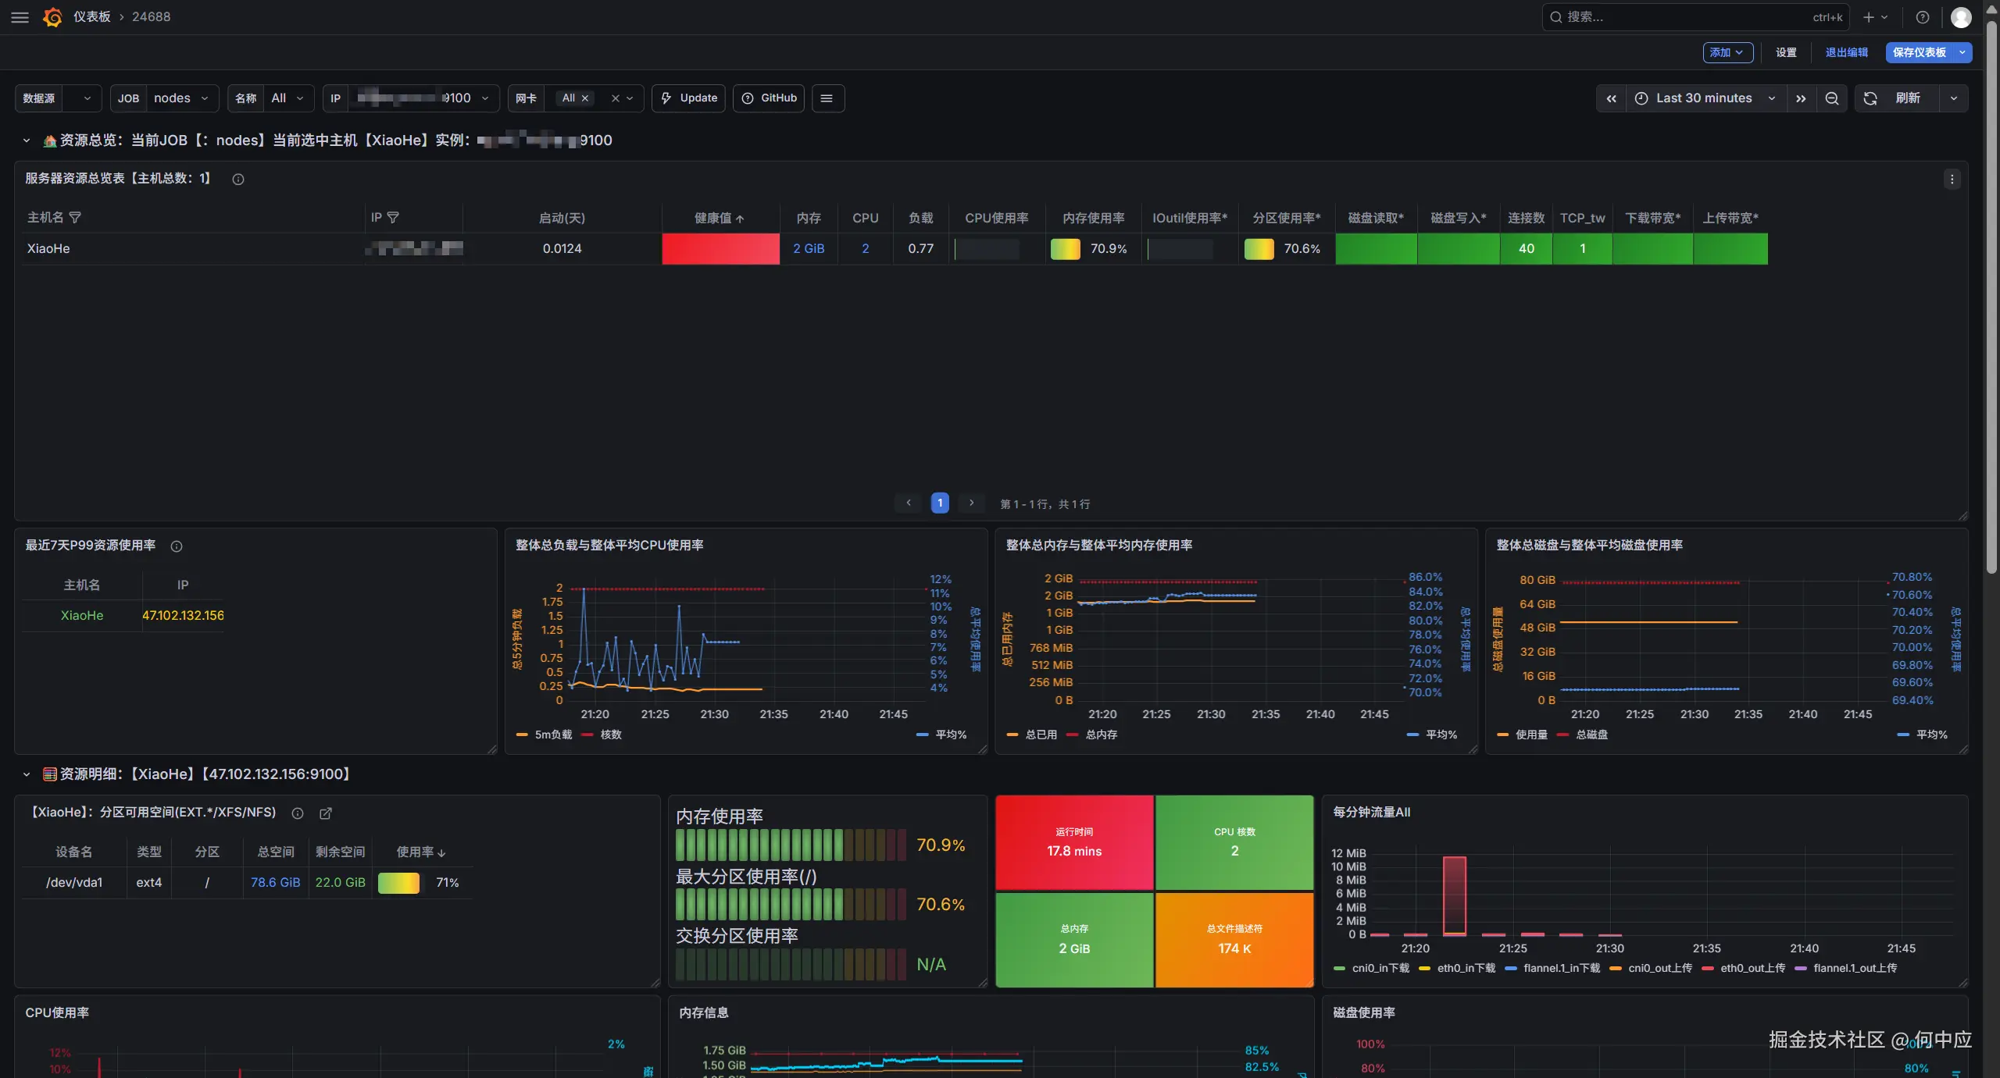The image size is (2000, 1078).
Task: Click the Grafana logo icon
Action: 52,17
